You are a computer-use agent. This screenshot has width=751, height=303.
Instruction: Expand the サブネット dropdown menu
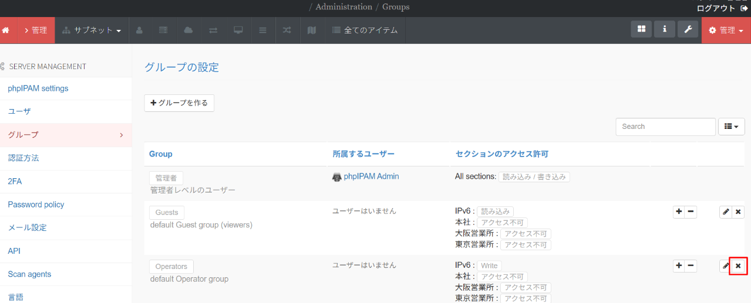(x=92, y=30)
